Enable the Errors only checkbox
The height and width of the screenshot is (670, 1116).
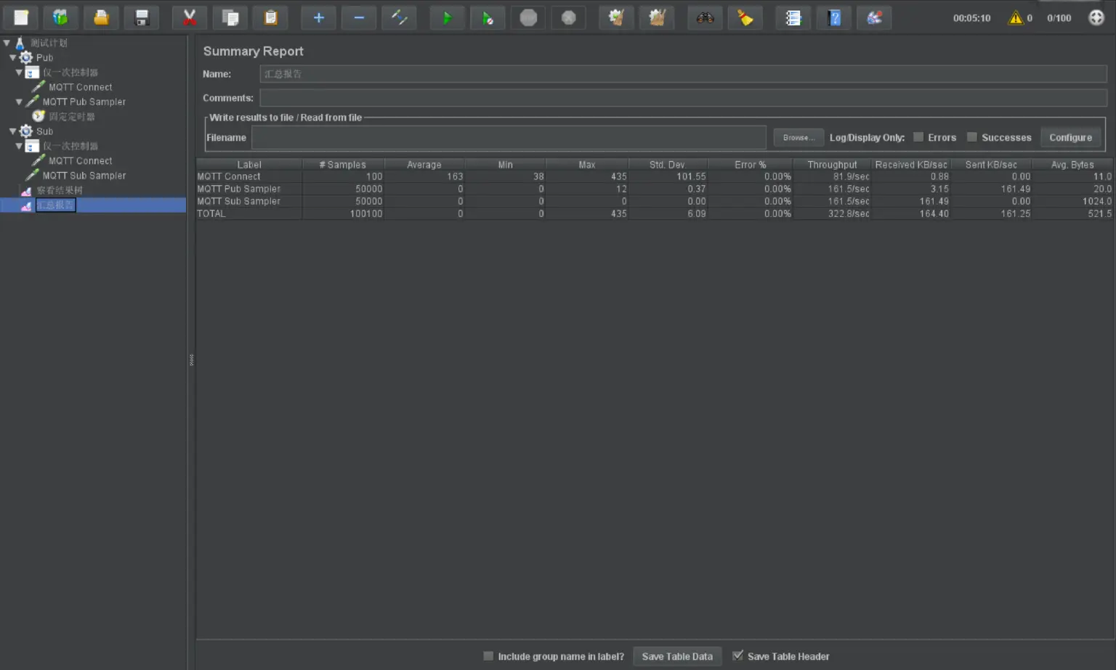(918, 137)
